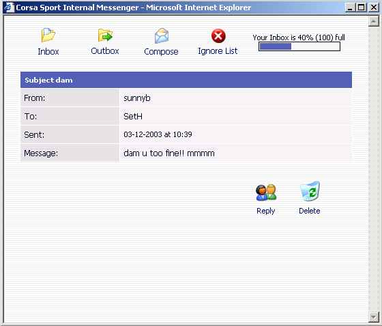The image size is (382, 326).
Task: Click the scrollbar up arrow
Action: pos(374,21)
